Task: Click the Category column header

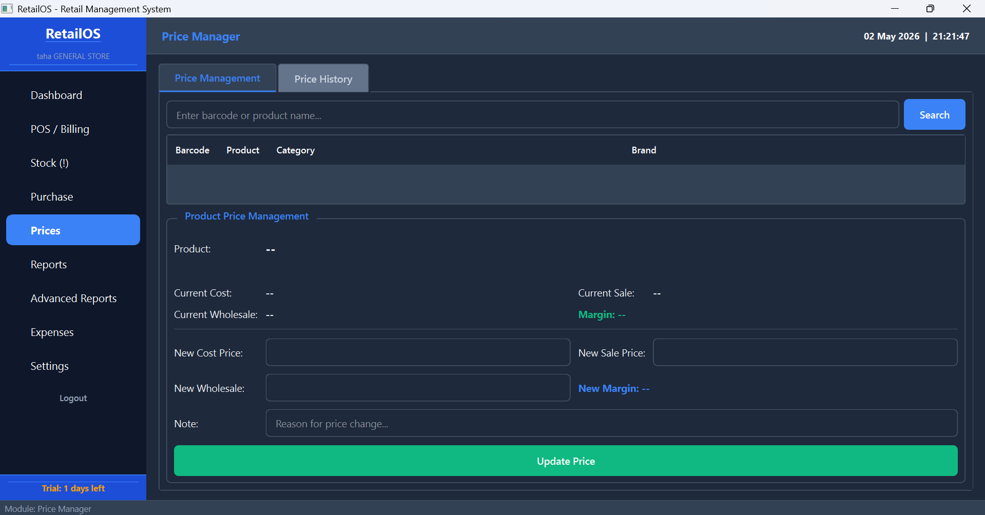Action: coord(295,150)
